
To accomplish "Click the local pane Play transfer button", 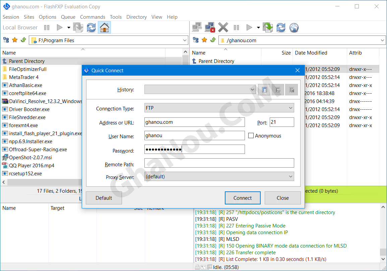I will pyautogui.click(x=60, y=27).
